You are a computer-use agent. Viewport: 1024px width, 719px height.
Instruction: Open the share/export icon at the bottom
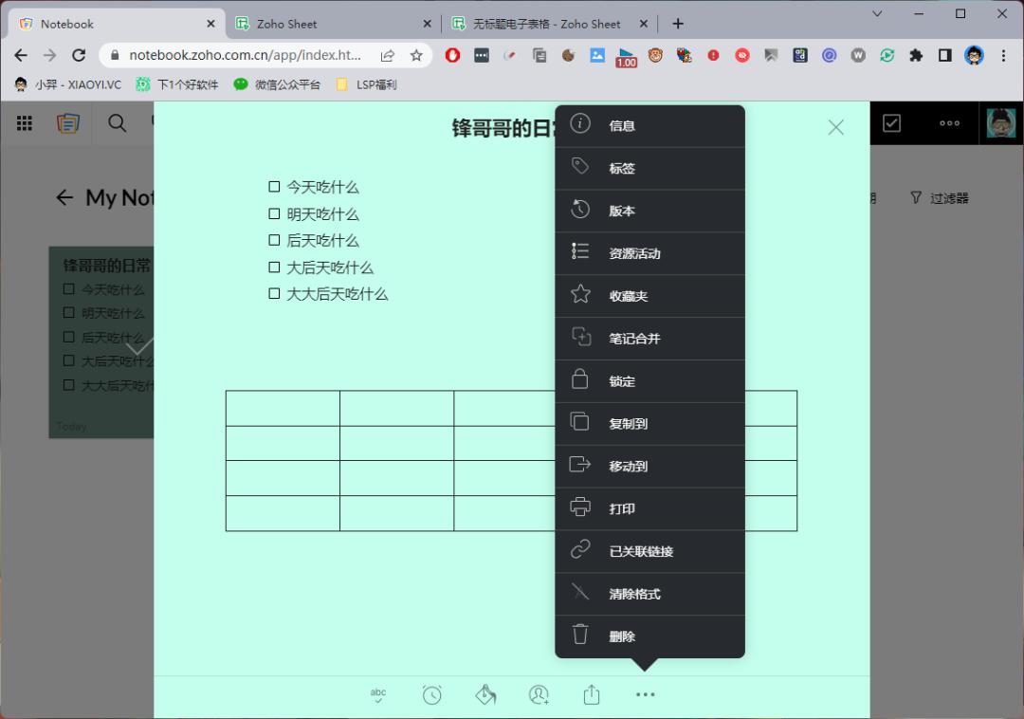591,693
